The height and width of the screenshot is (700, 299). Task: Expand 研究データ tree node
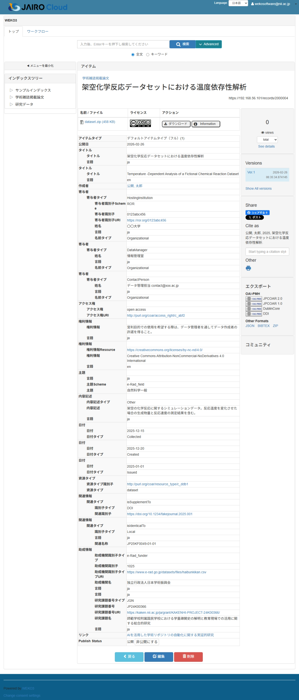[x=12, y=104]
